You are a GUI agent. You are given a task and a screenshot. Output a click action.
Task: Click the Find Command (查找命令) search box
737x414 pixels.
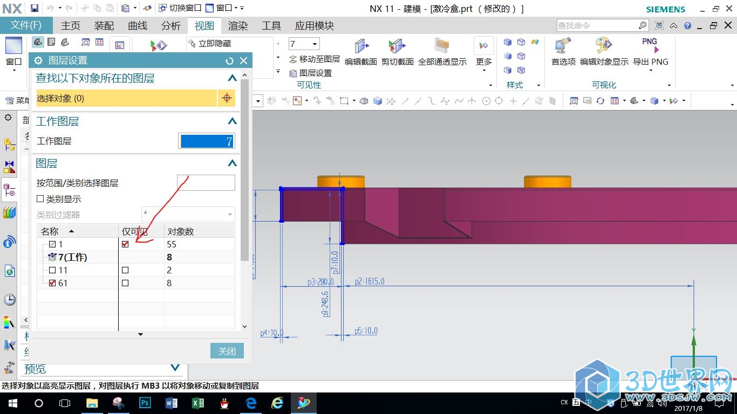(x=603, y=25)
